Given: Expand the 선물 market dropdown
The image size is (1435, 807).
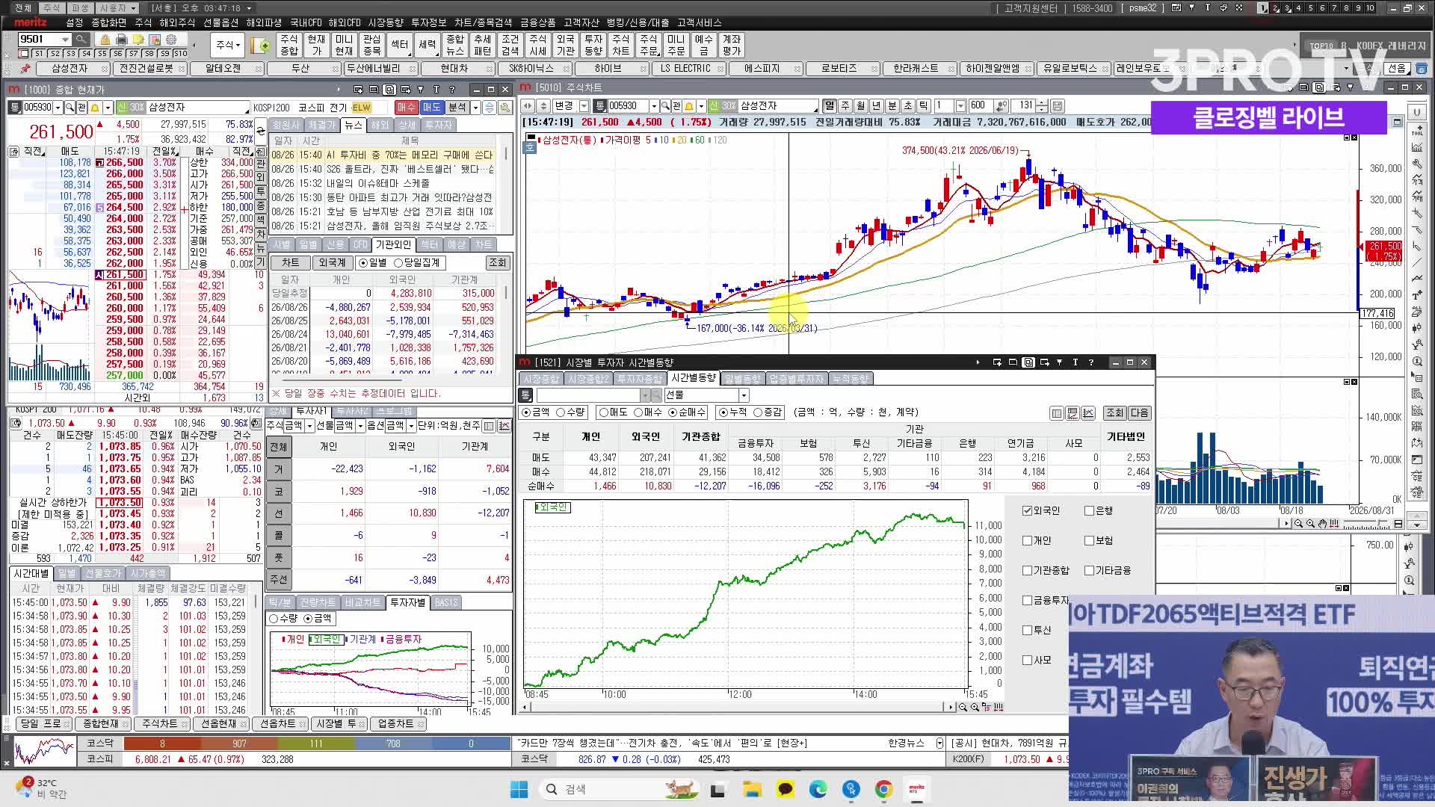Looking at the screenshot, I should [x=743, y=395].
